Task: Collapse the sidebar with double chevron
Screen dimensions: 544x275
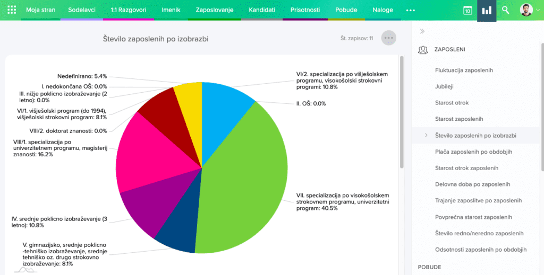Action: [x=422, y=31]
